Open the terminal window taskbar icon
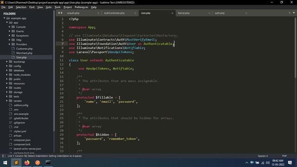The image size is (297, 167). 48,163
